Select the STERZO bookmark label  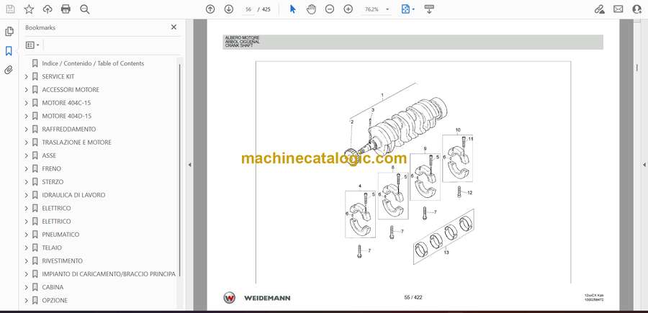pos(53,182)
